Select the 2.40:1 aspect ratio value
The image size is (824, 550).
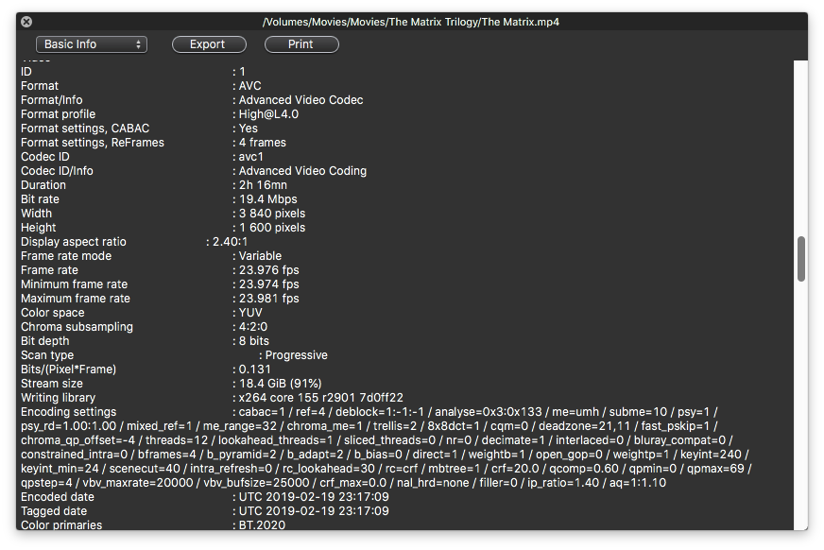pyautogui.click(x=231, y=242)
